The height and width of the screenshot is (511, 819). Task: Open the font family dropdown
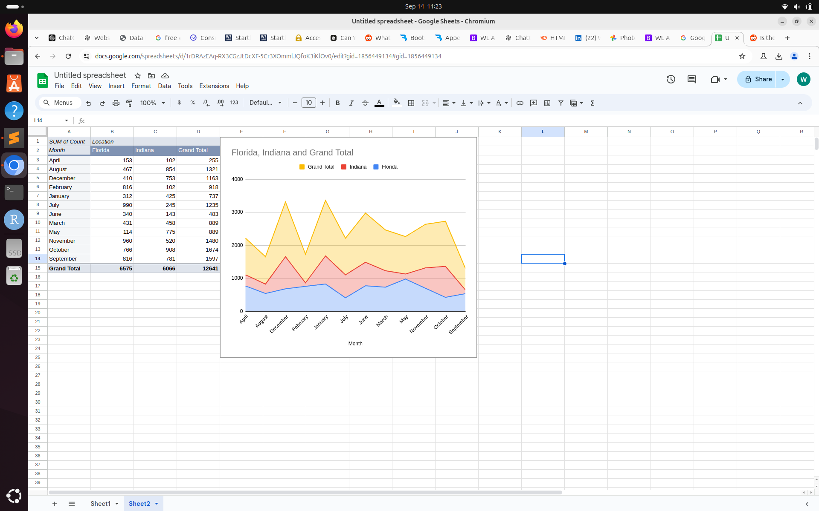[x=265, y=103]
